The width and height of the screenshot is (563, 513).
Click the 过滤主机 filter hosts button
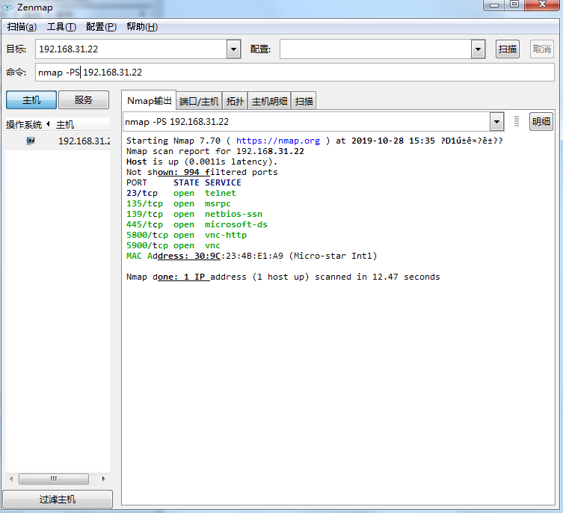point(58,500)
